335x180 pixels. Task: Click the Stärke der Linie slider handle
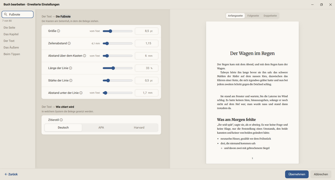(x=108, y=80)
